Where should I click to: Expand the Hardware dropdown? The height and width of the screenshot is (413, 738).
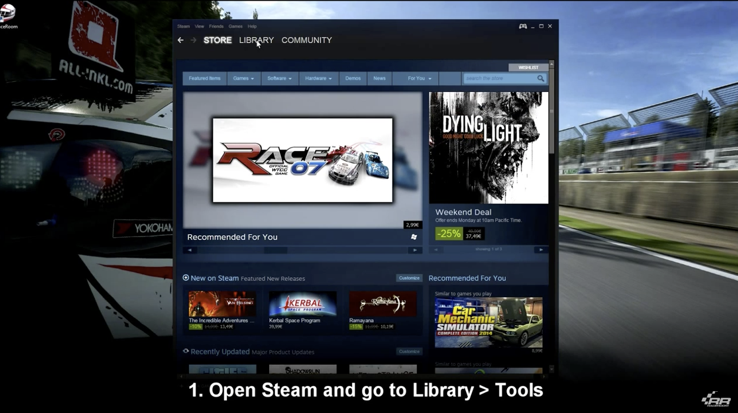319,78
